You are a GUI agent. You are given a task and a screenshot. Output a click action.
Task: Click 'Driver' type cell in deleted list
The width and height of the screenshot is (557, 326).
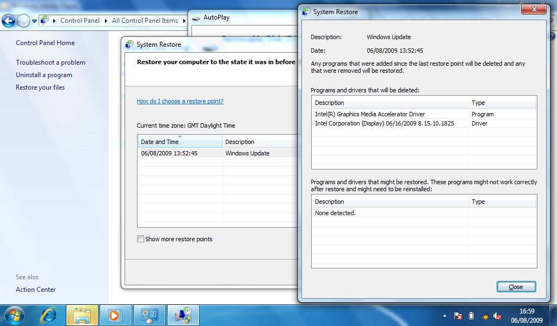click(480, 123)
